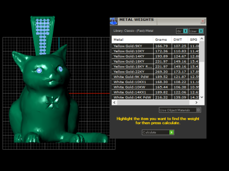This screenshot has width=229, height=171.
Task: Click the 124.67 DWT value
Action: click(180, 56)
